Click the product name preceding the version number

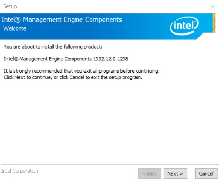(47, 58)
